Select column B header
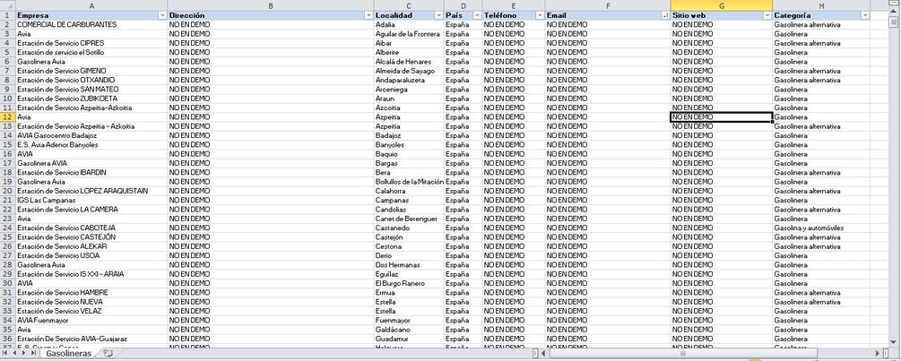The width and height of the screenshot is (901, 361). (x=271, y=5)
